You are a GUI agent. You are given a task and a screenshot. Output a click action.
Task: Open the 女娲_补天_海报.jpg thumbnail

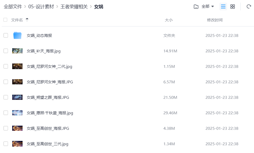[17, 51]
